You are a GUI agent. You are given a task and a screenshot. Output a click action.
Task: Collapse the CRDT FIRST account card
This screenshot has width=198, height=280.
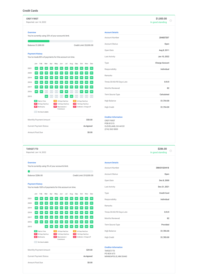(171, 21)
